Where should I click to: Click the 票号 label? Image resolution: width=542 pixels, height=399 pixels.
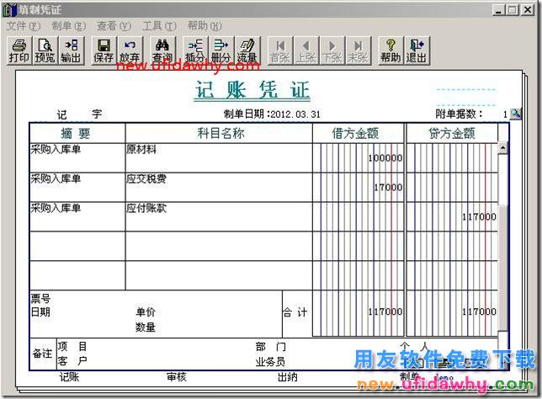tap(40, 298)
